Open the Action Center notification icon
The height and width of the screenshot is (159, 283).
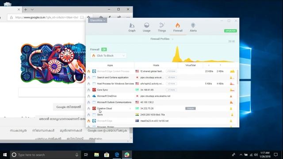tap(275, 155)
